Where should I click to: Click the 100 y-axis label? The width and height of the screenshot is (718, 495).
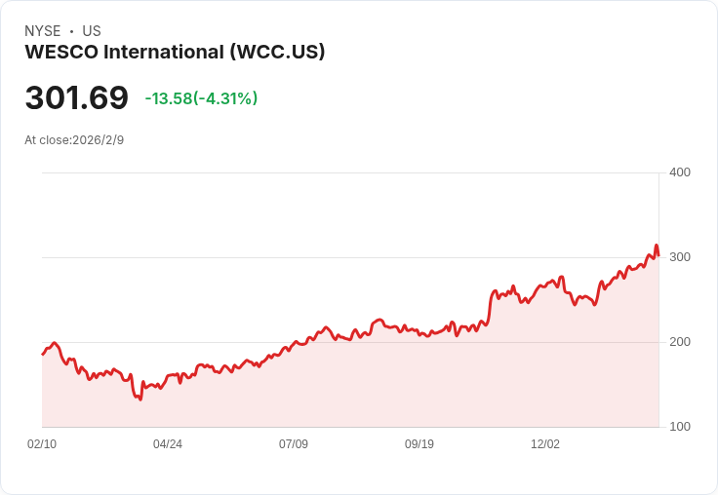coord(679,427)
